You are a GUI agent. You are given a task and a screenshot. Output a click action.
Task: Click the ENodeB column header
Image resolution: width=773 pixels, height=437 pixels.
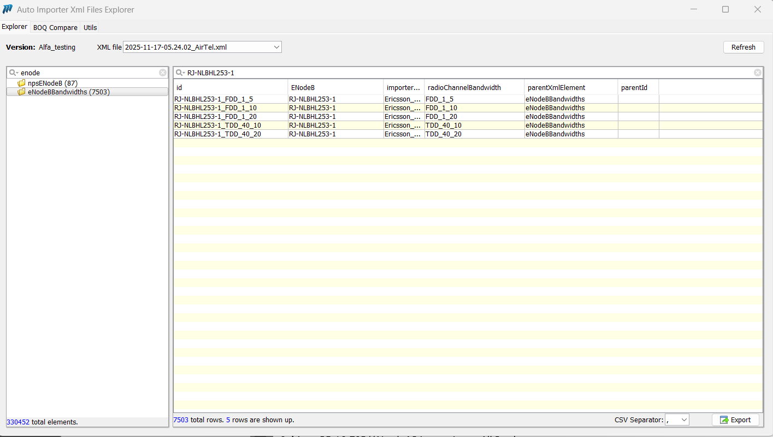click(303, 87)
